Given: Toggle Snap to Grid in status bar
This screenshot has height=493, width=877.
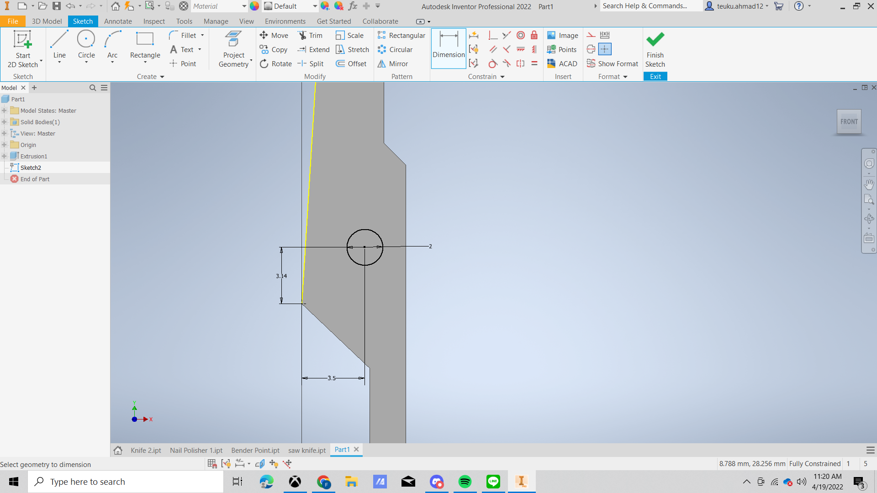Looking at the screenshot, I should 212,464.
